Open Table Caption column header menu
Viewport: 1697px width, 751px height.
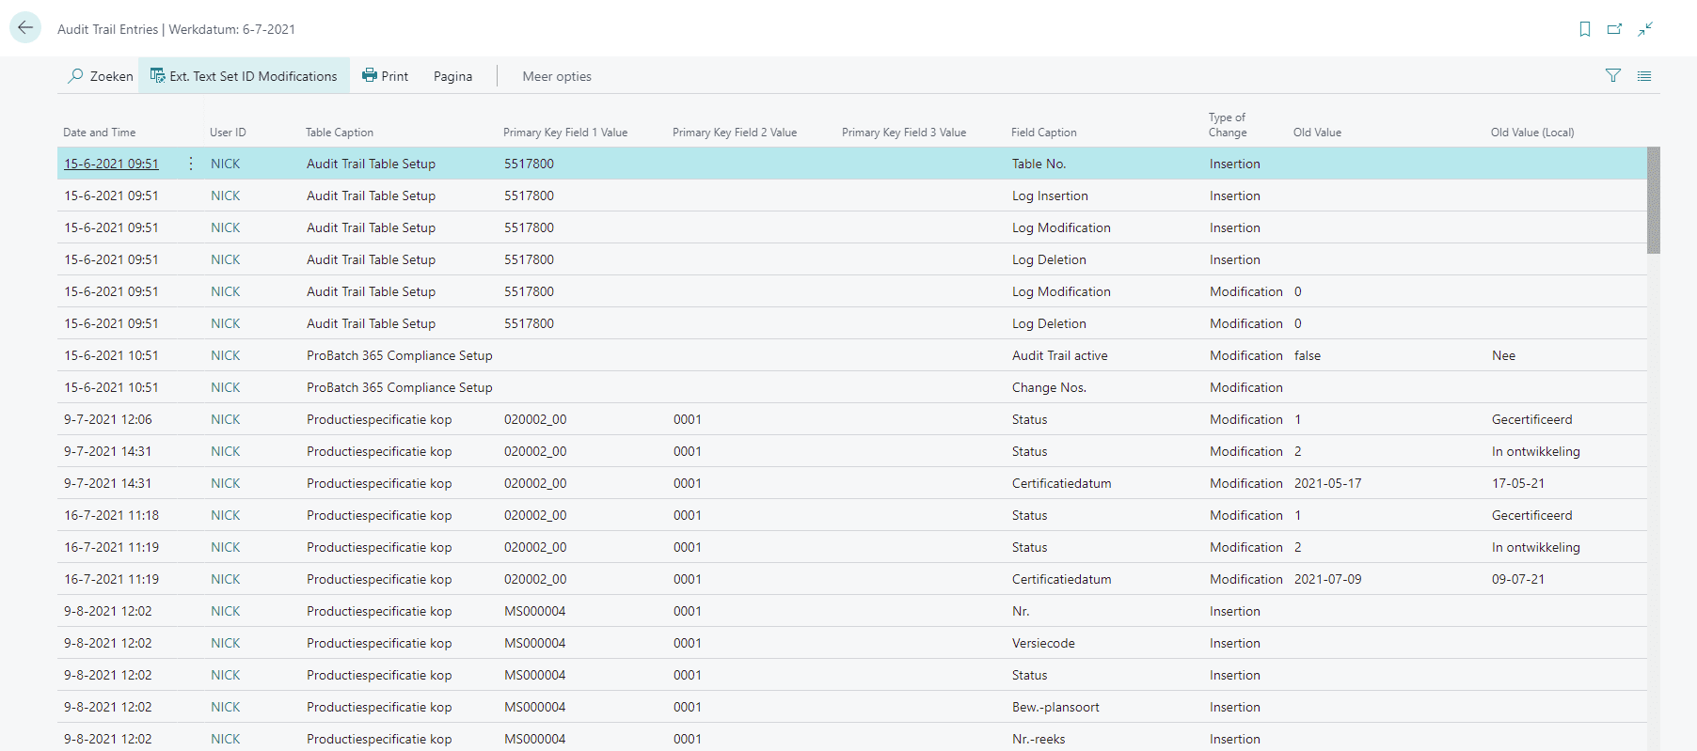339,133
